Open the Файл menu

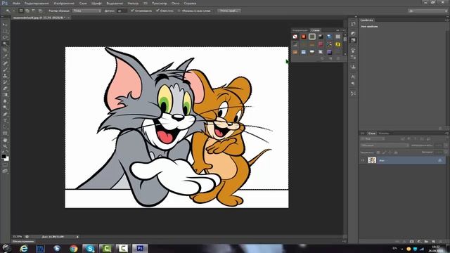point(16,4)
